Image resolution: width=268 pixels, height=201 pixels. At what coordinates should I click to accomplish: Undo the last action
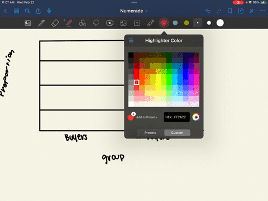pos(208,11)
